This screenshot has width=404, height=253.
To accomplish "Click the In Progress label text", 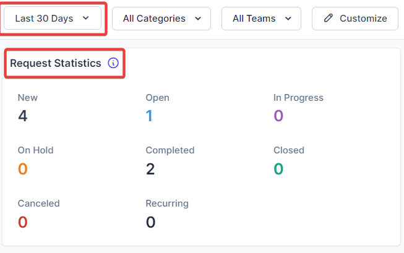I will point(298,98).
